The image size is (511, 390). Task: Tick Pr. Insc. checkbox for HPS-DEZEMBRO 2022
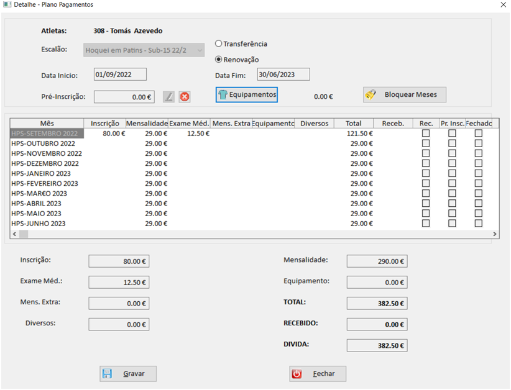(452, 163)
